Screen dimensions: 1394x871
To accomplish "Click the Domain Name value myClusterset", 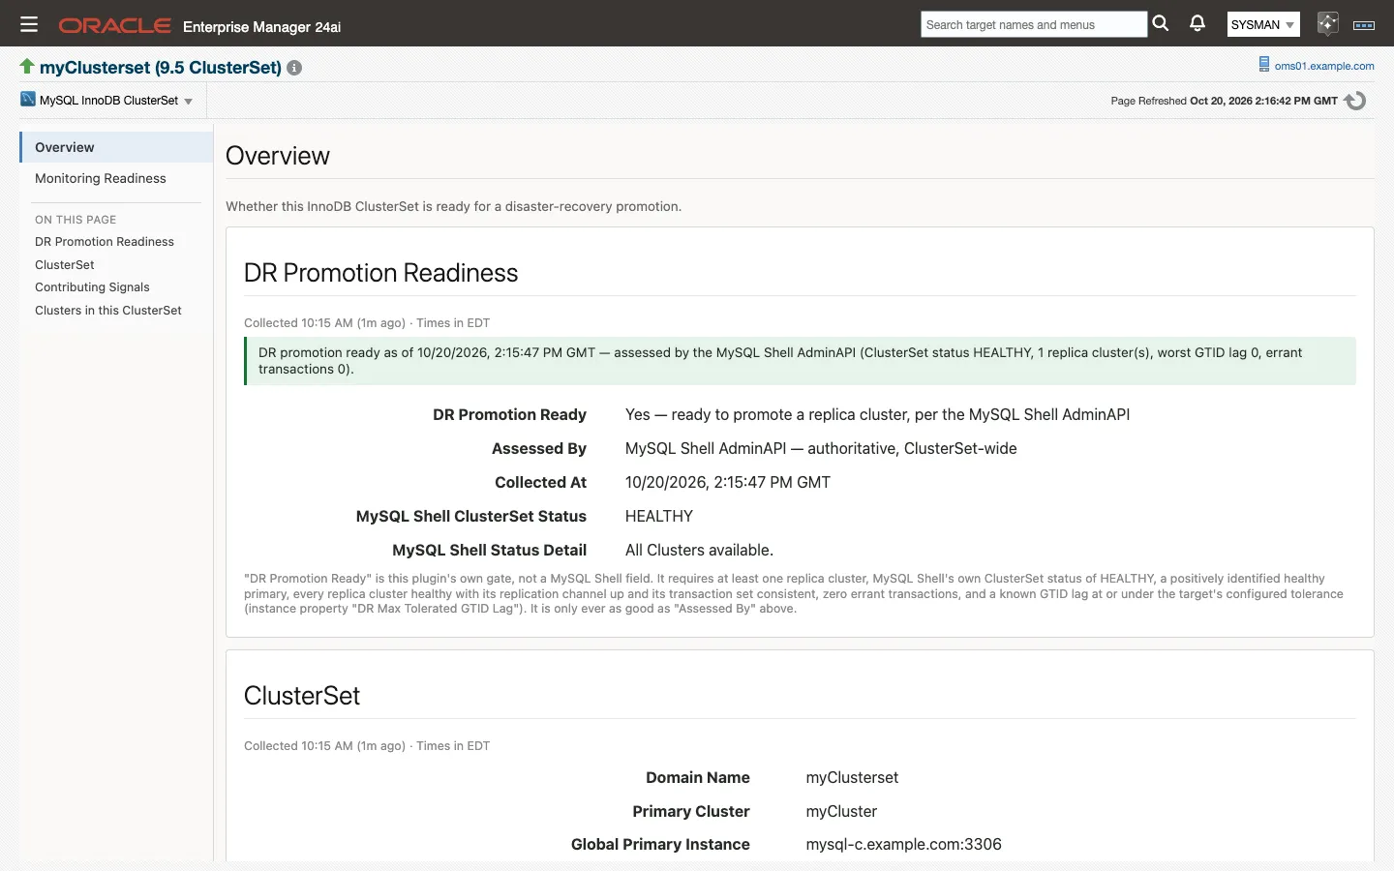I will pyautogui.click(x=852, y=778).
